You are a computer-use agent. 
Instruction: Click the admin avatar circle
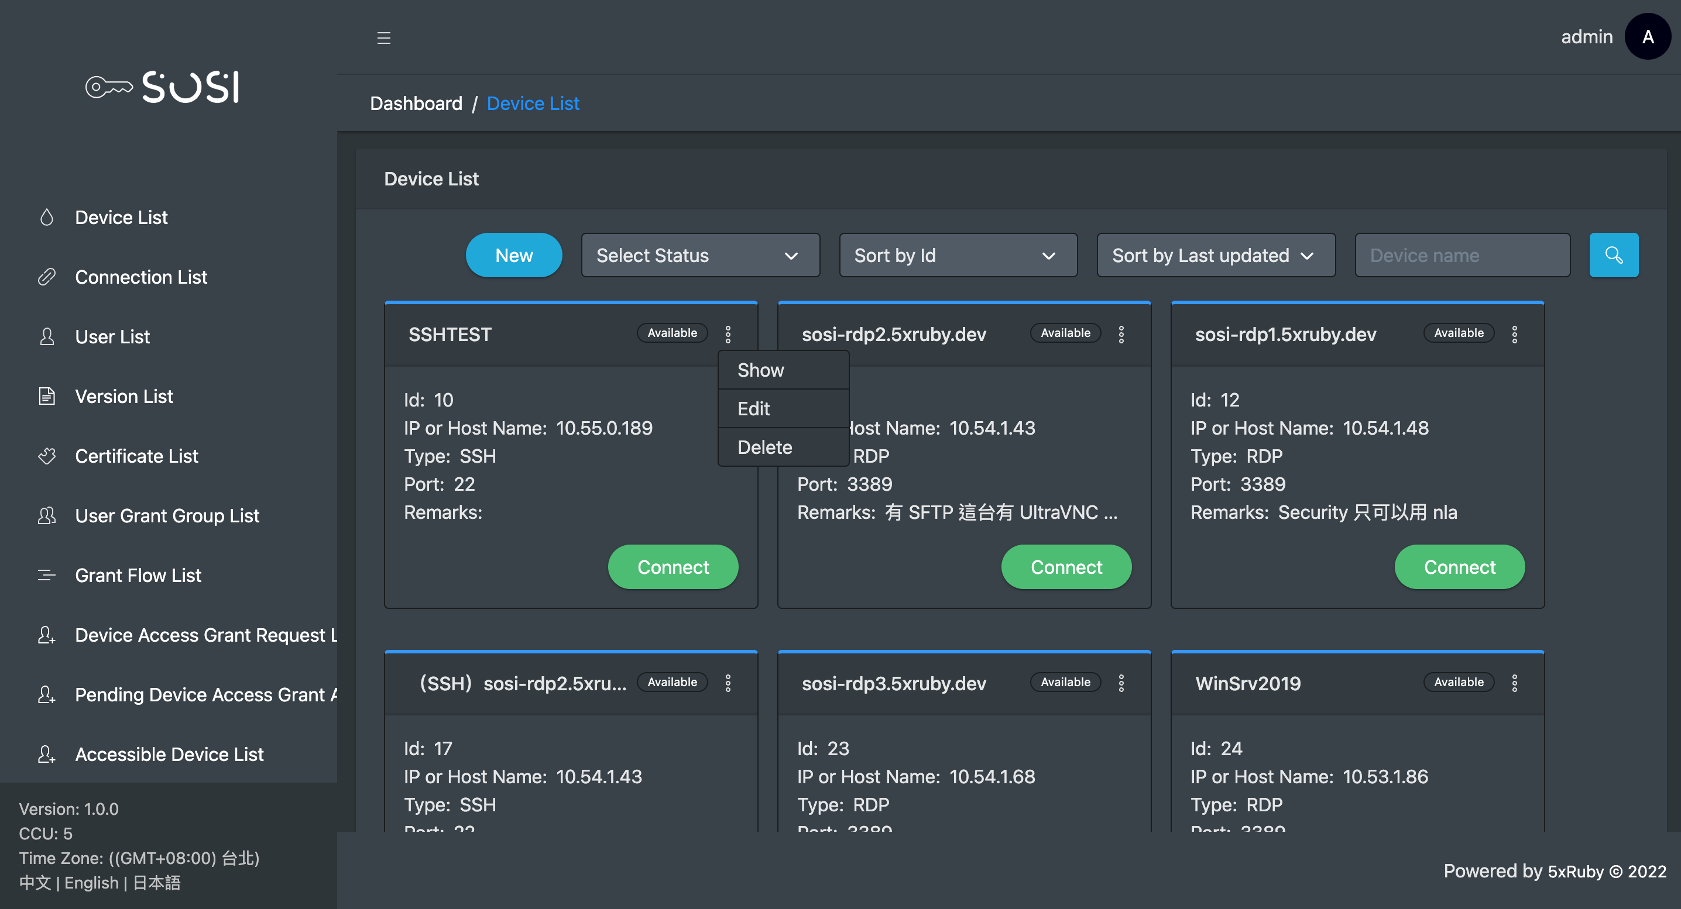click(1647, 37)
